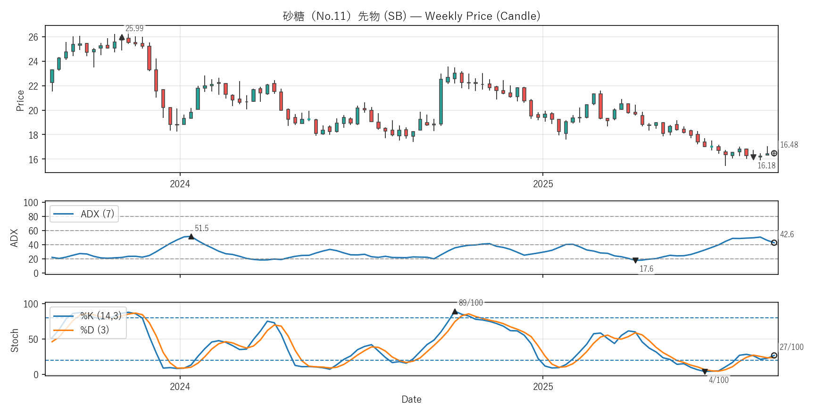Click the 26 tick on the price axis
815x414 pixels.
coord(33,37)
